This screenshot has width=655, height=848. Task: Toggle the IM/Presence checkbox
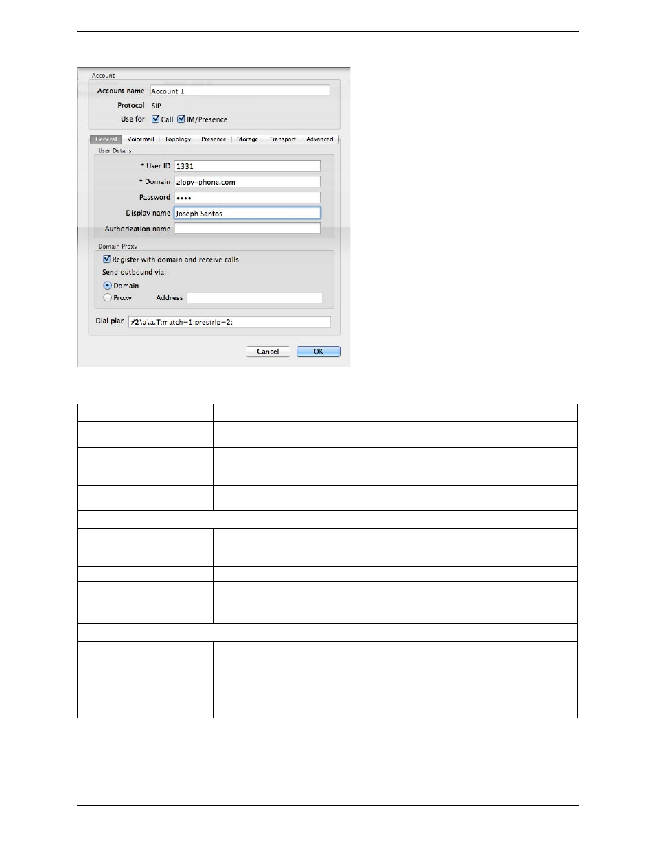pyautogui.click(x=181, y=119)
